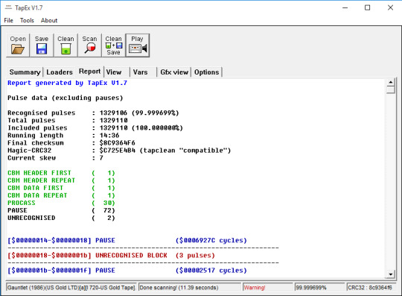Click the 'Current skew' line
The width and height of the screenshot is (402, 296).
55,158
